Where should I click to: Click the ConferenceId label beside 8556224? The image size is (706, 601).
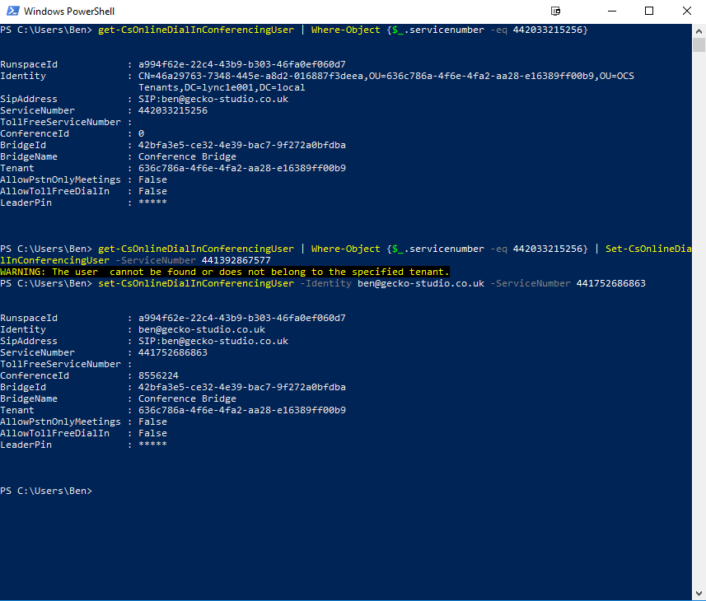(x=35, y=375)
